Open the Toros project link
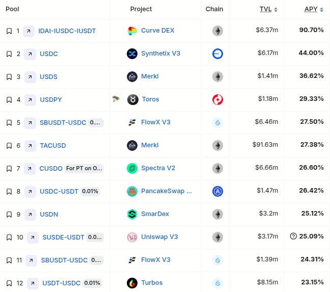Viewport: 330px width, 292px height. 150,99
